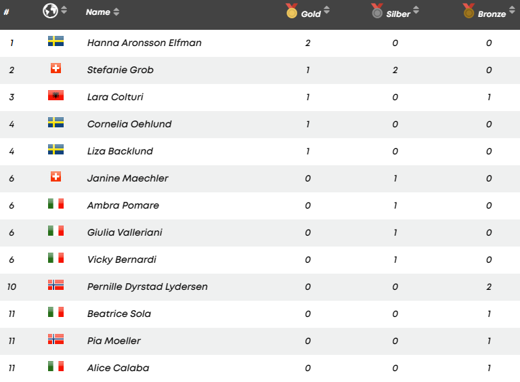The height and width of the screenshot is (382, 520).
Task: Click Norwegian flag beside Pernille Dyrstad Lydersen
Action: tap(56, 285)
